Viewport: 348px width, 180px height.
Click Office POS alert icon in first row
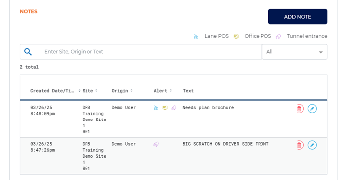(x=165, y=108)
